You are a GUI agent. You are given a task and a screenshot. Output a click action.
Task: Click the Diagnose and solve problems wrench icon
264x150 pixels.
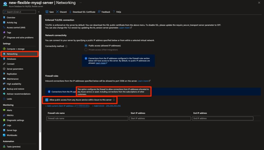pyautogui.click(x=4, y=38)
